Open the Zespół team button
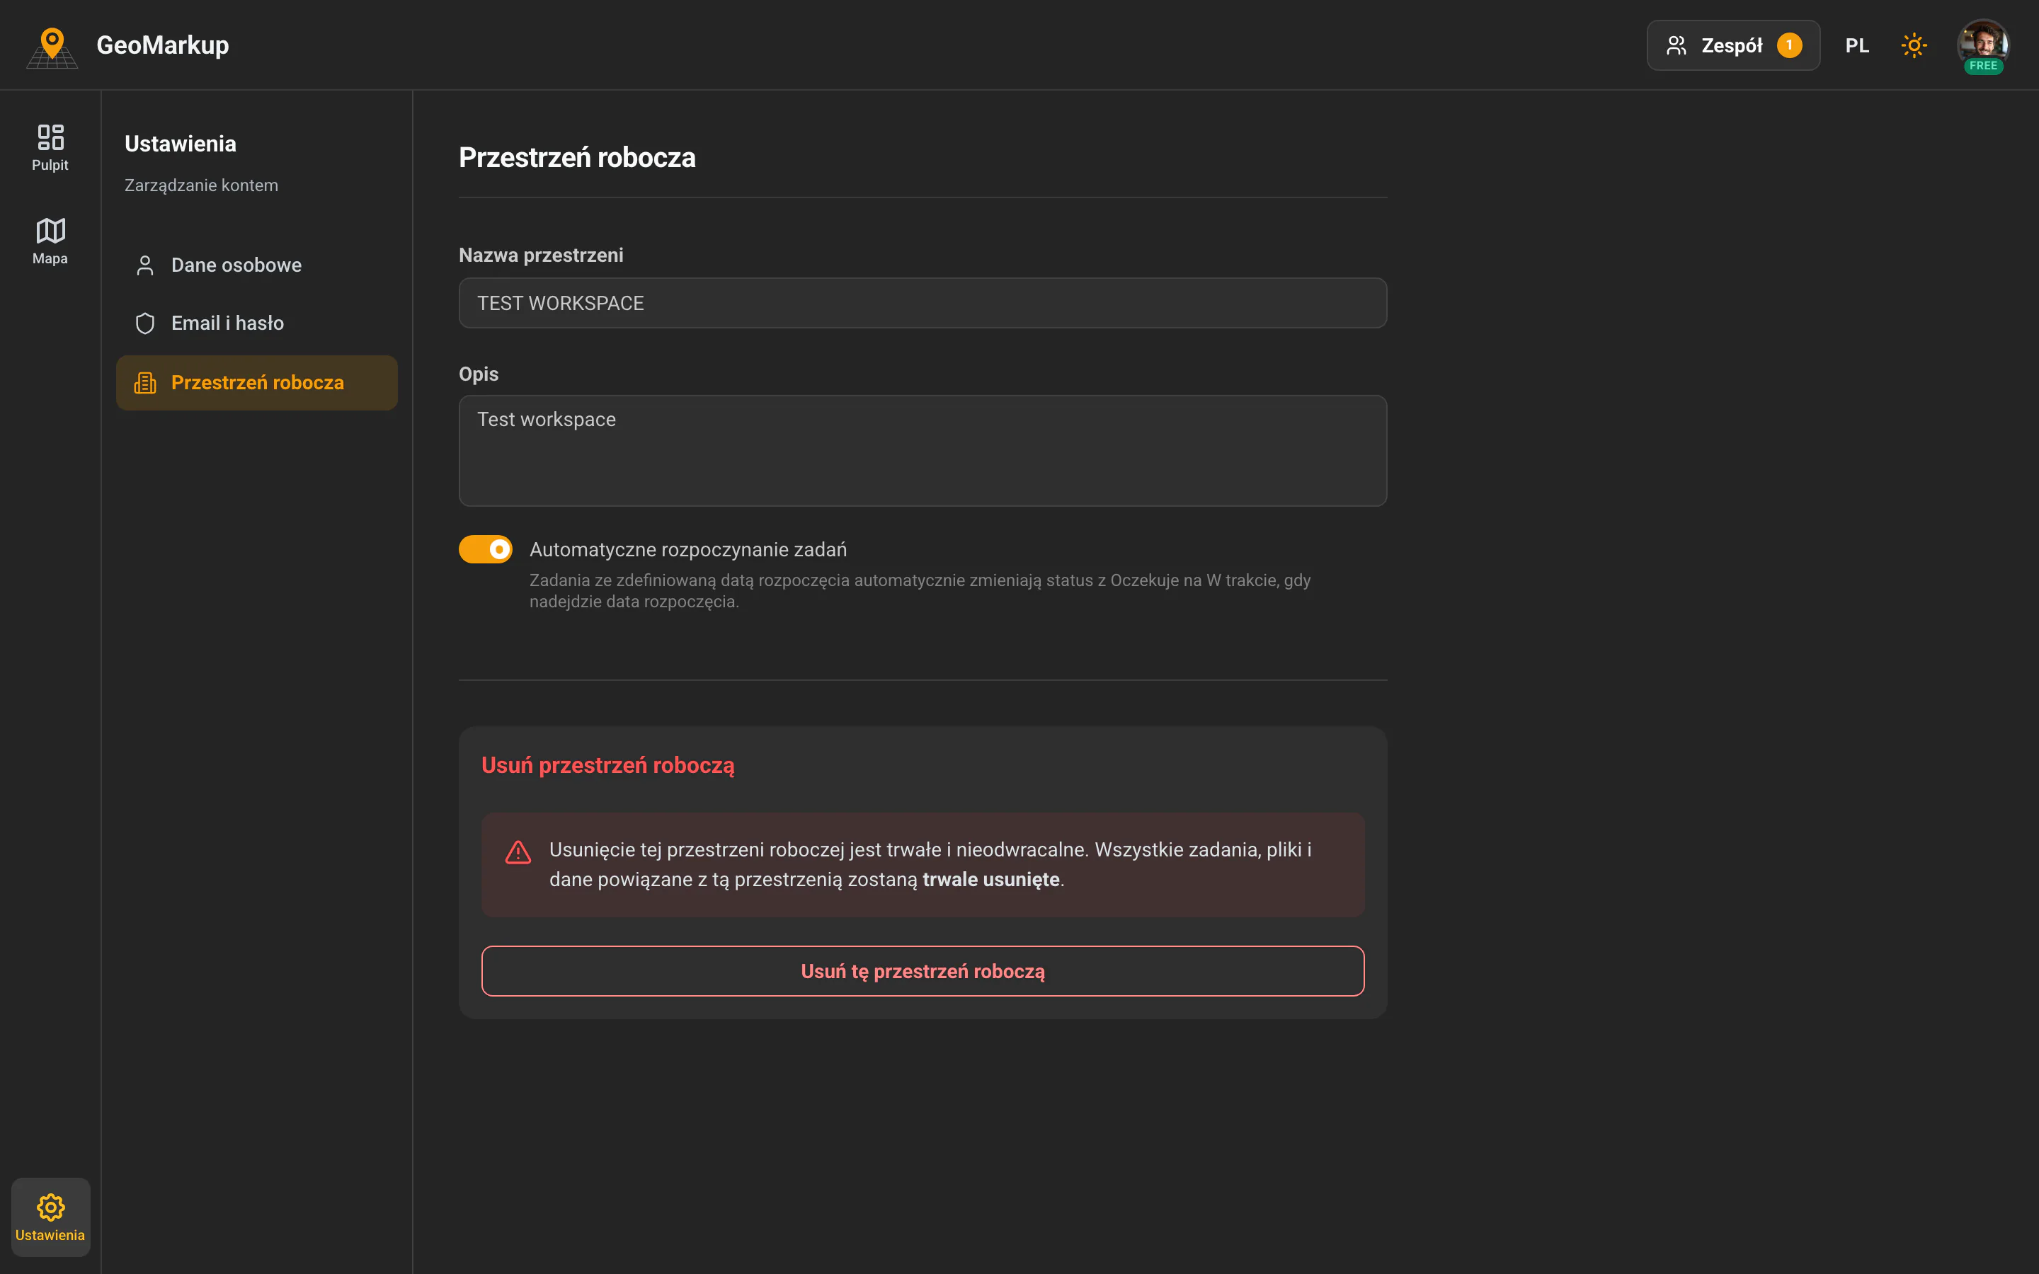 pos(1733,45)
